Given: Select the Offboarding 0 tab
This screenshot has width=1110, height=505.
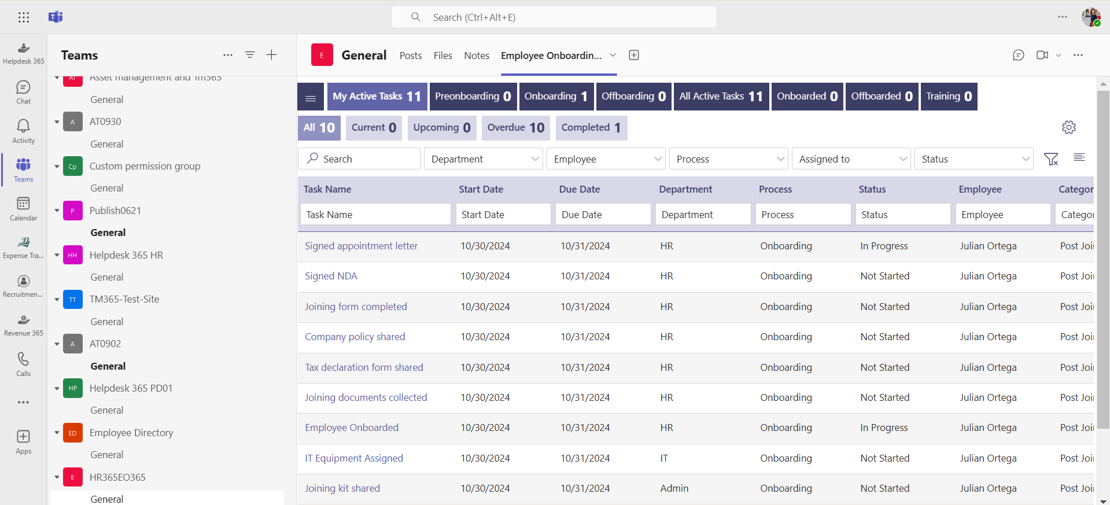Looking at the screenshot, I should (633, 97).
